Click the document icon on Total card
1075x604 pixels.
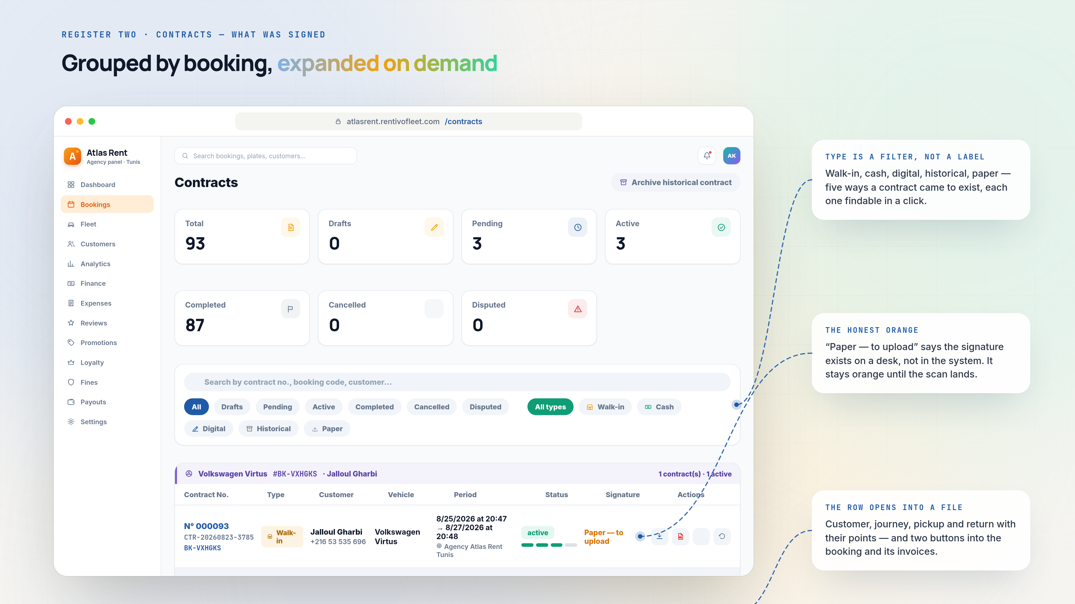pyautogui.click(x=291, y=227)
